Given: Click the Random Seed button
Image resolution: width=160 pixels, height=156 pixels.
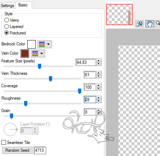Looking at the screenshot, I should tap(17, 150).
